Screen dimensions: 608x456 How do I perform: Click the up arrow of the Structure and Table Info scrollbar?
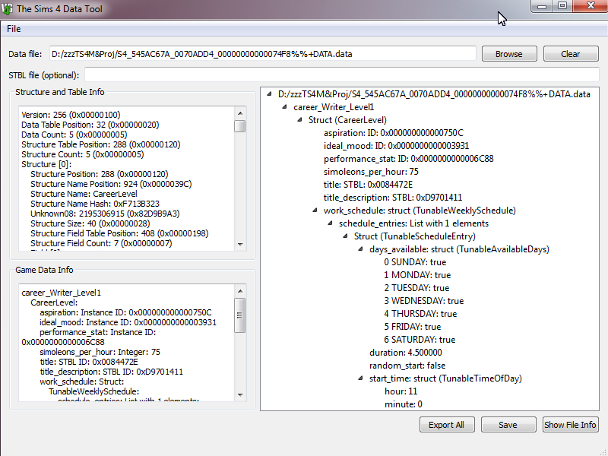coord(240,113)
